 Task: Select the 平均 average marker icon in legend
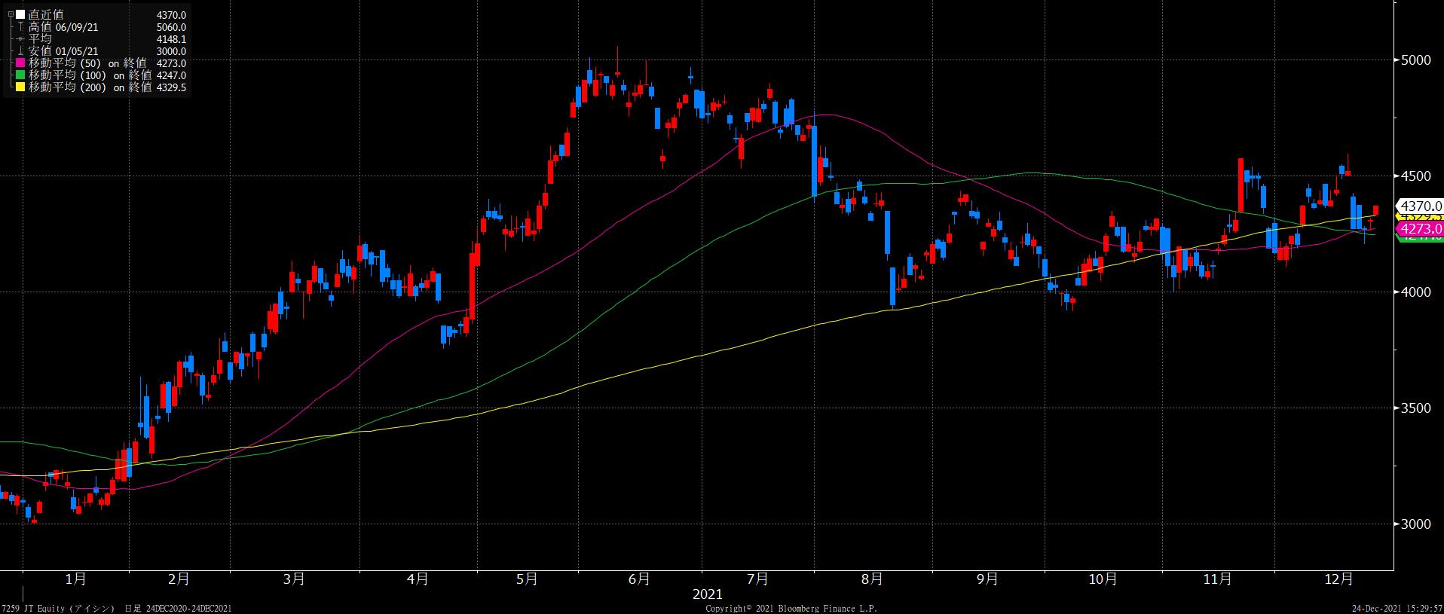point(20,39)
